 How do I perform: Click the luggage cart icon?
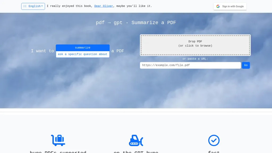click(x=58, y=140)
